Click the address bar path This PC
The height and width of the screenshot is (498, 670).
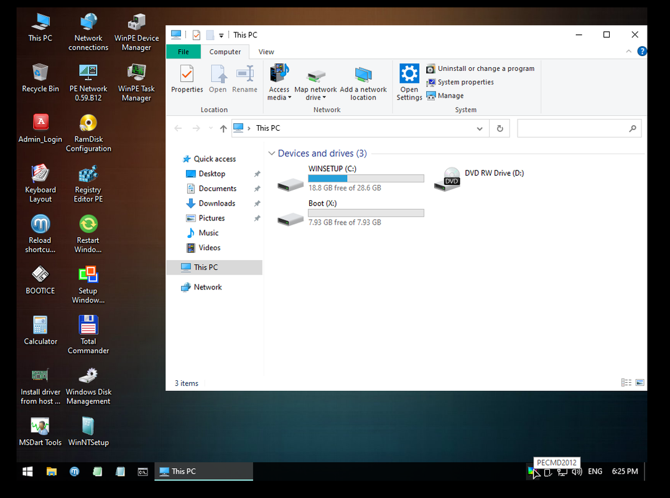click(268, 128)
